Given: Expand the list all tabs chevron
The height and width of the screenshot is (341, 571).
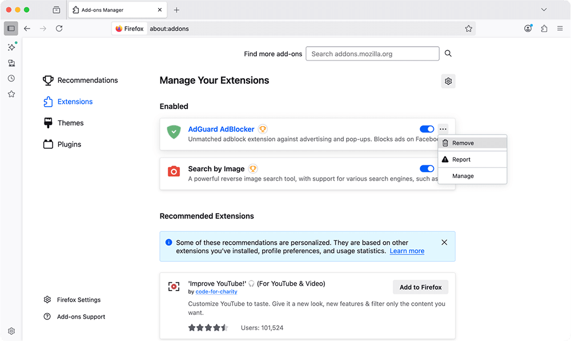Looking at the screenshot, I should tap(544, 10).
